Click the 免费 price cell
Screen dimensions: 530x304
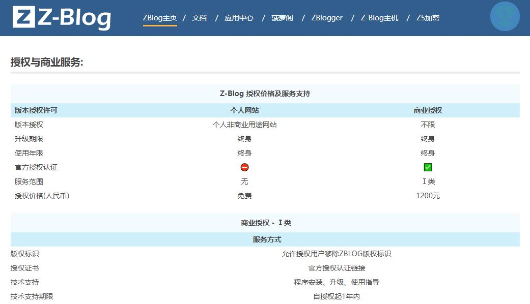244,196
